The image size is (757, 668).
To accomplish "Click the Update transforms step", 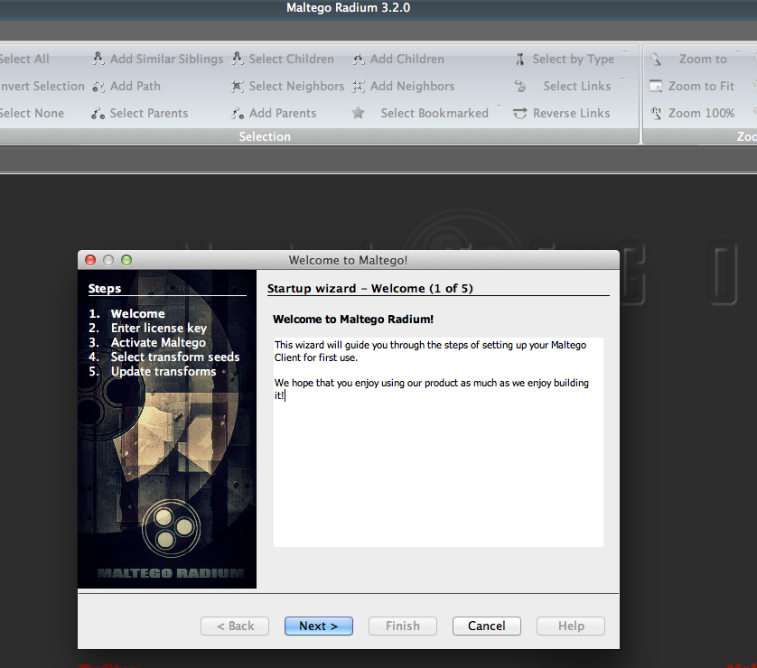I will [153, 371].
